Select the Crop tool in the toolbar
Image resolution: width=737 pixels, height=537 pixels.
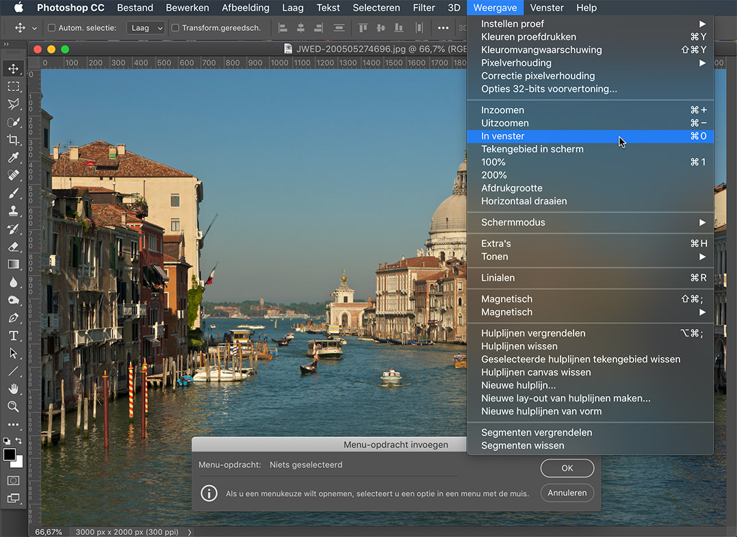[13, 140]
